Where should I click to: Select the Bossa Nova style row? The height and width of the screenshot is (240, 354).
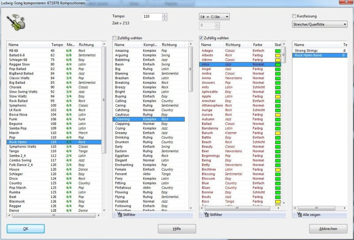pyautogui.click(x=54, y=115)
